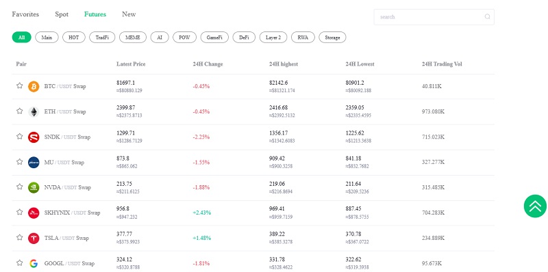
Task: Open the GOOGL / USDT Swap pair
Action: 70,263
